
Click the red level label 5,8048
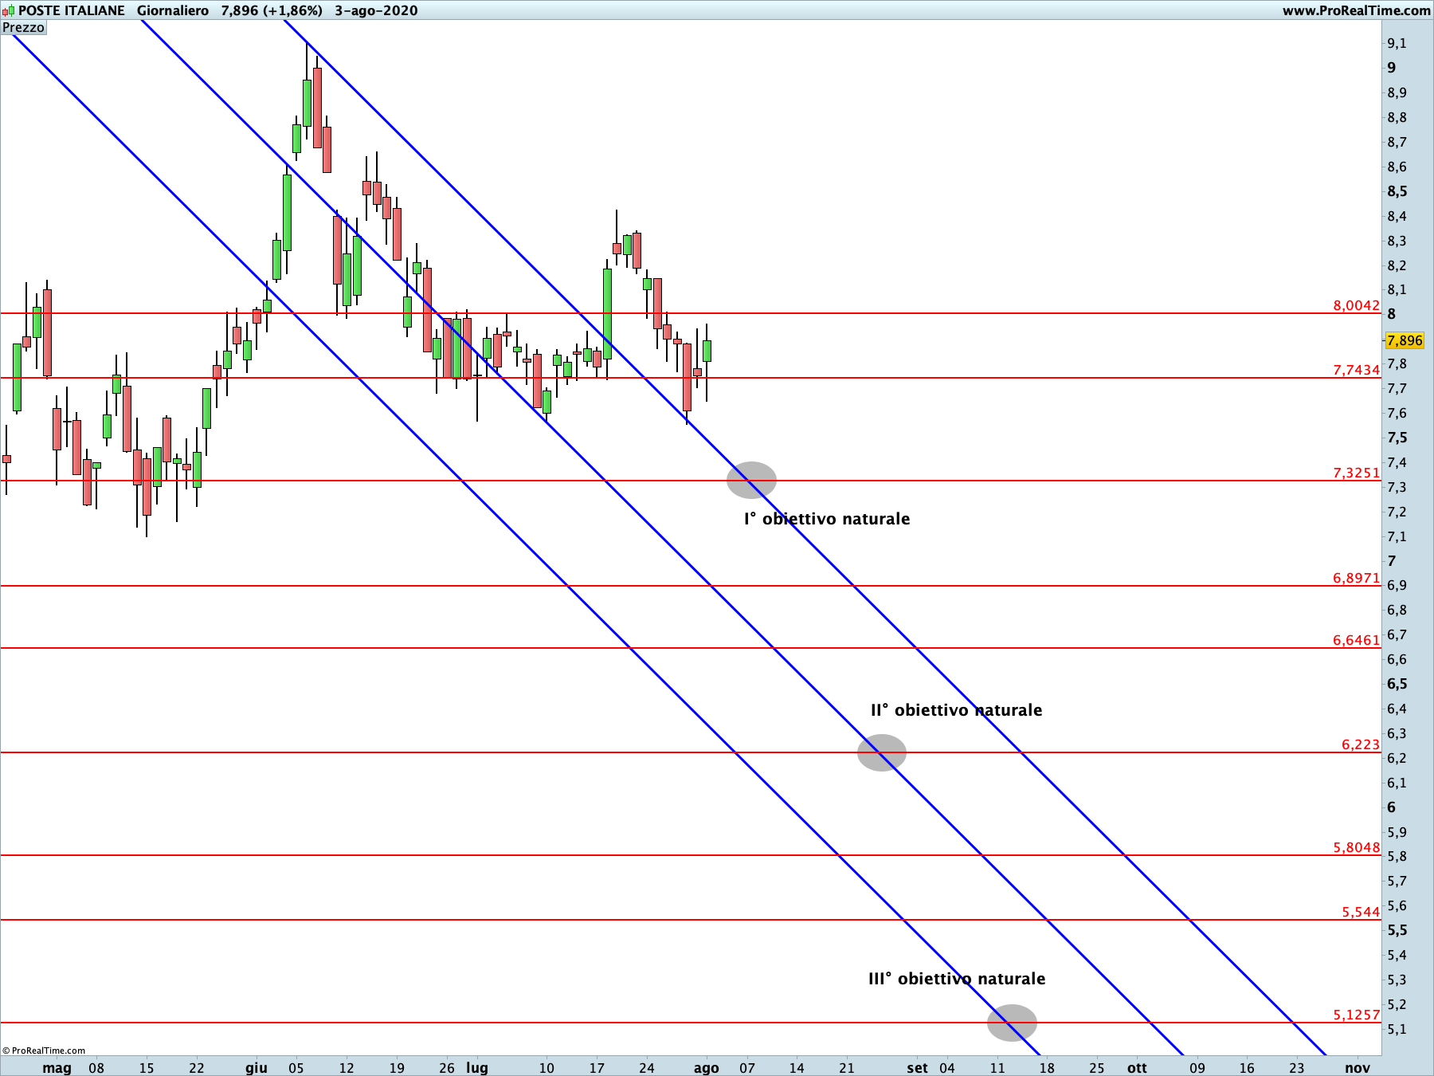coord(1356,847)
